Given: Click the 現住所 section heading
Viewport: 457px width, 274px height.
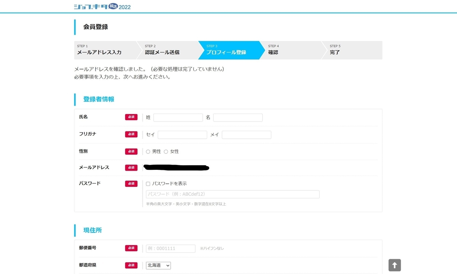Looking at the screenshot, I should pos(93,230).
